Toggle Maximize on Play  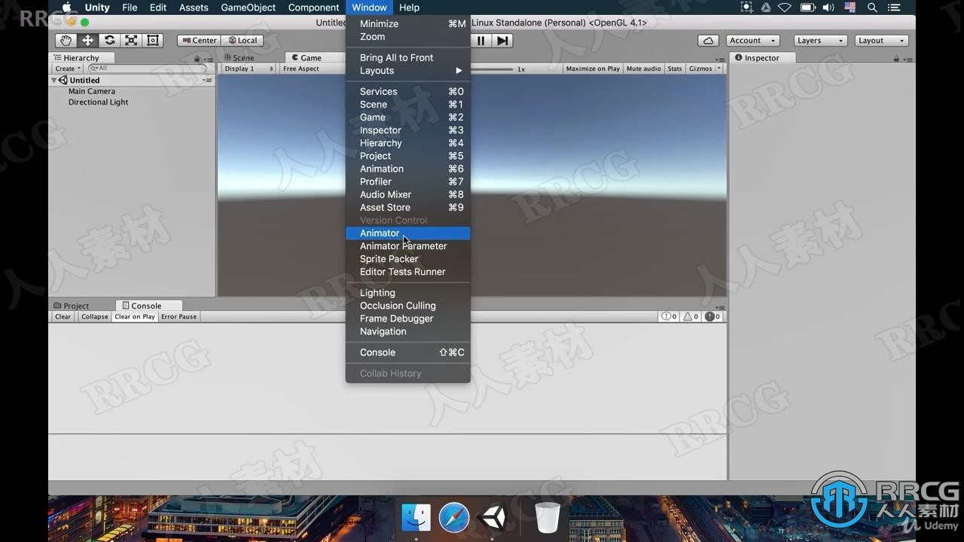click(593, 69)
